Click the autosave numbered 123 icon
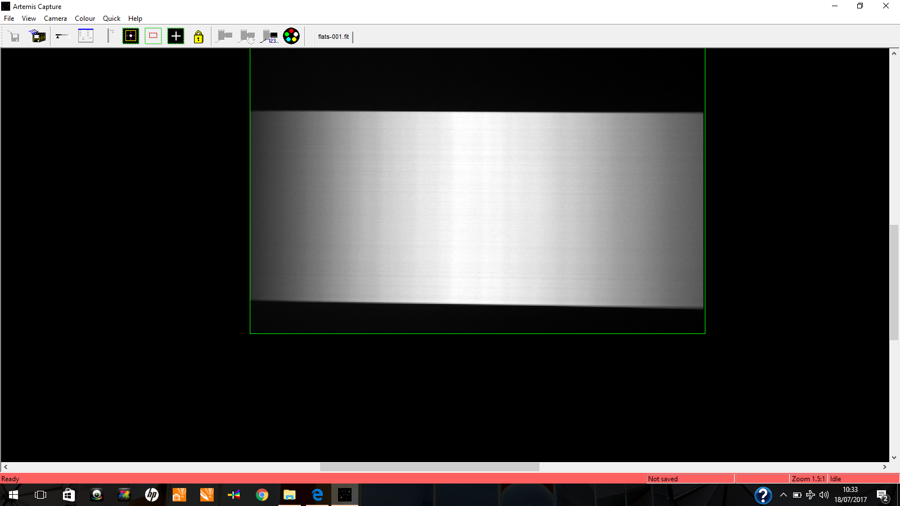 click(270, 37)
